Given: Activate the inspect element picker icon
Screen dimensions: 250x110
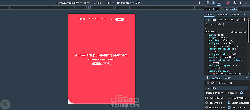Looking at the screenshot, I should coord(207,3).
